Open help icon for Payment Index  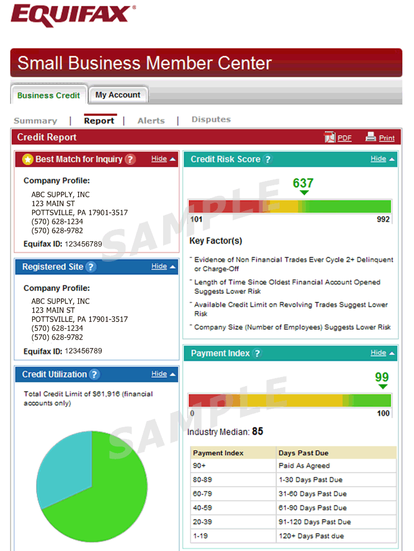point(257,353)
